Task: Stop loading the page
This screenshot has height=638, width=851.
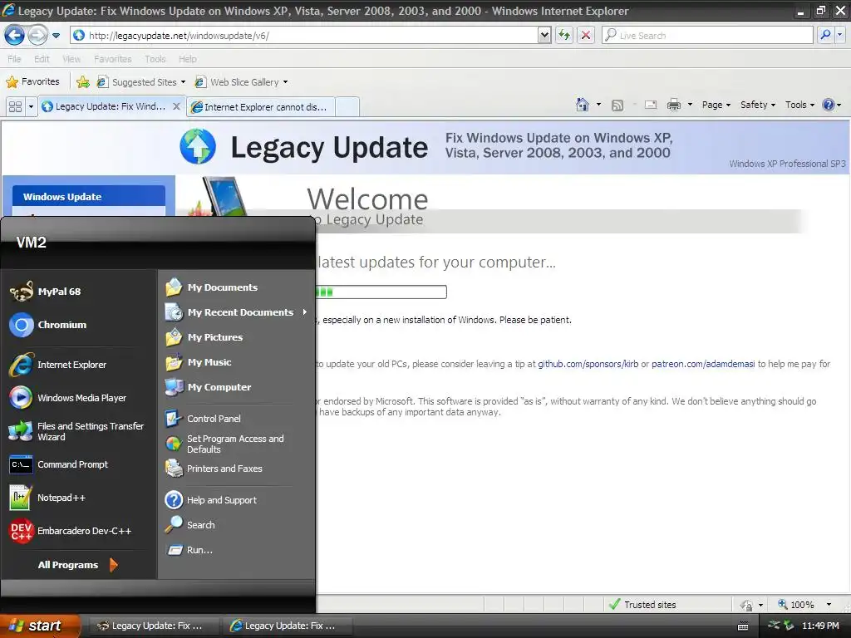Action: [x=586, y=35]
